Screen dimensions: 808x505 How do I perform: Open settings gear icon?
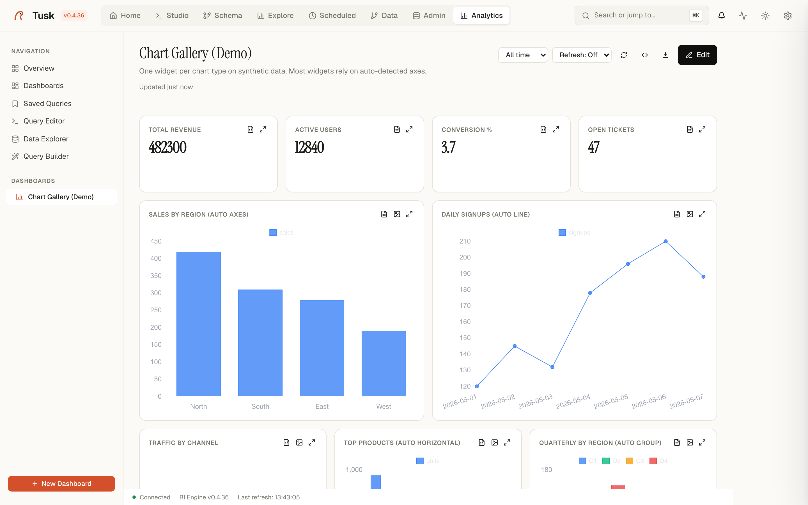point(788,15)
